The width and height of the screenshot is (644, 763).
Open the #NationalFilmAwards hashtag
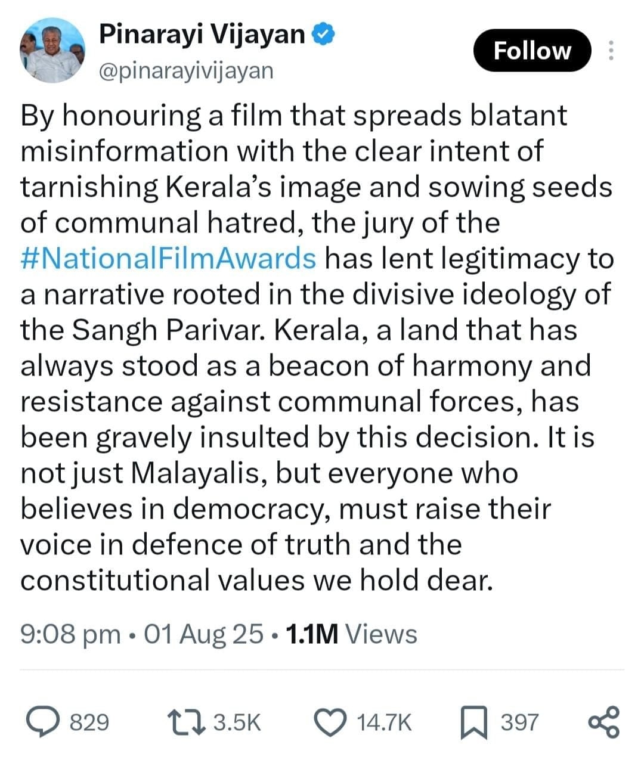169,259
